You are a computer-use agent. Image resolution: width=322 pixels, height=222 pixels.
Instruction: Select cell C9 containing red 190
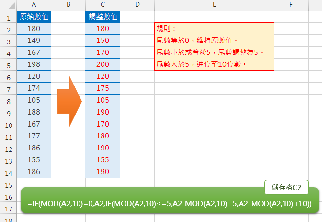103,112
